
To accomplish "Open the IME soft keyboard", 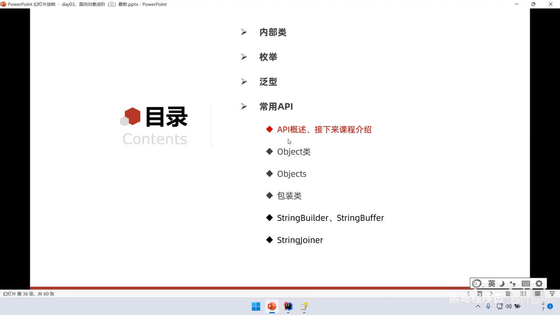I will [x=526, y=283].
